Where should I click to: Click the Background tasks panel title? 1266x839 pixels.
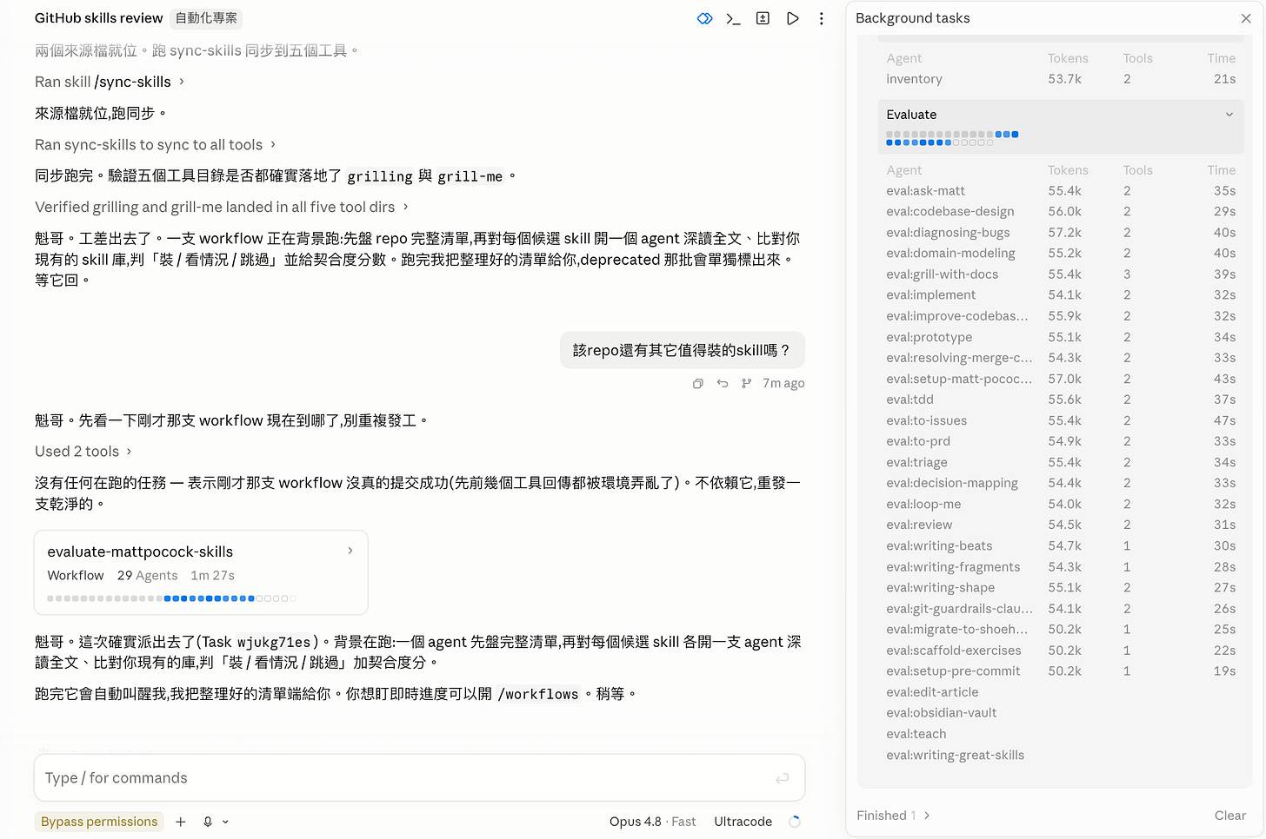(x=912, y=18)
